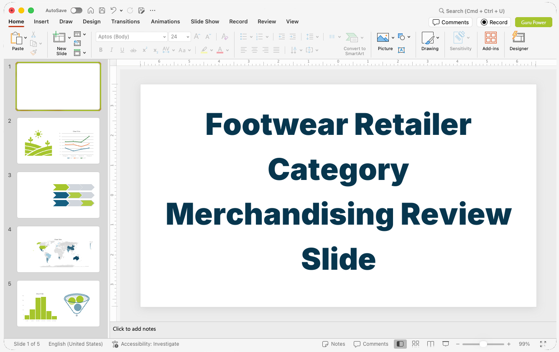Undo the last action

[x=113, y=10]
